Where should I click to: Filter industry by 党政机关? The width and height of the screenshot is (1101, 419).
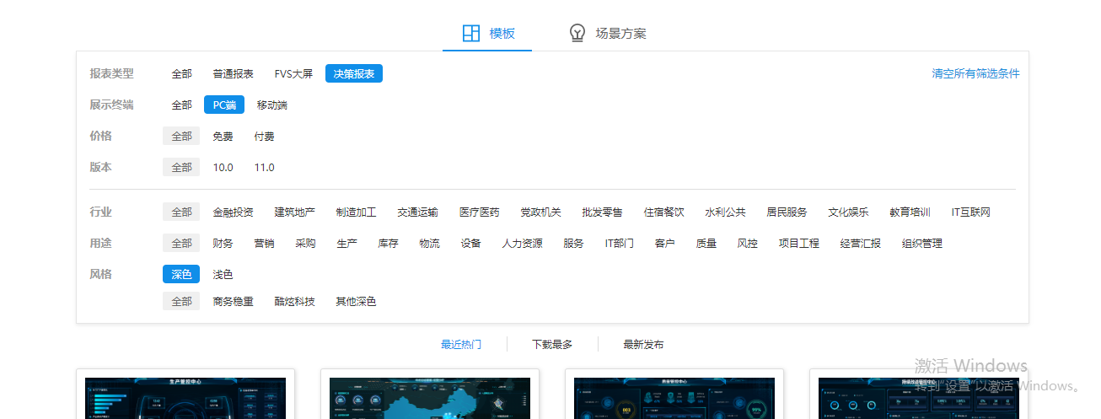[540, 212]
